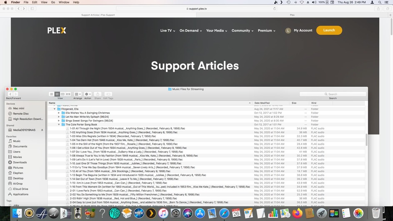The height and width of the screenshot is (221, 393).
Task: Expand the On Demand menu on Plex
Action: [x=190, y=30]
